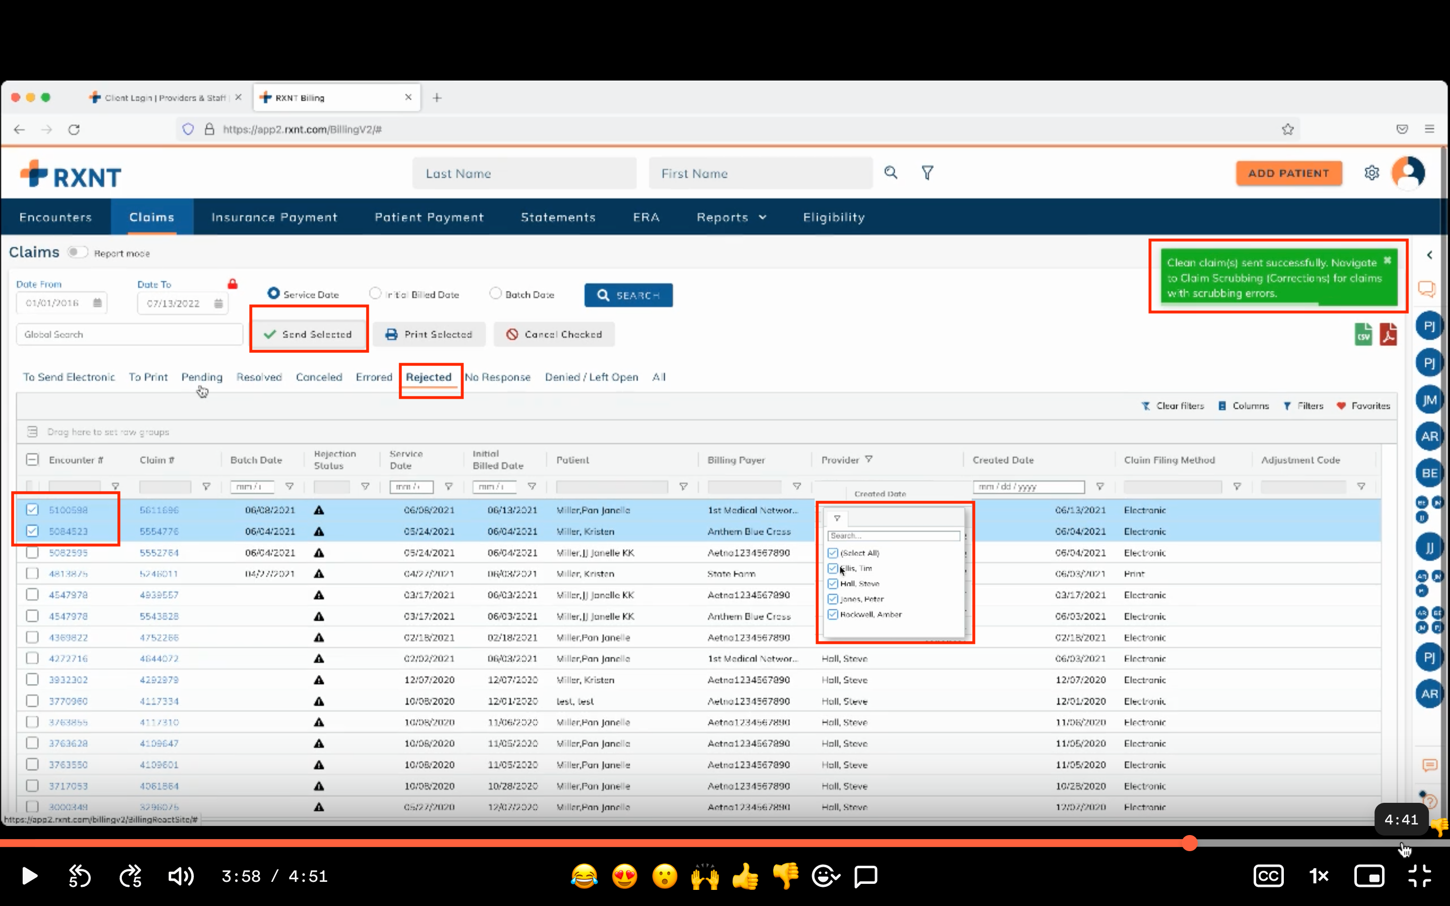The width and height of the screenshot is (1450, 906).
Task: Bookmark page with the star icon
Action: (x=1287, y=129)
